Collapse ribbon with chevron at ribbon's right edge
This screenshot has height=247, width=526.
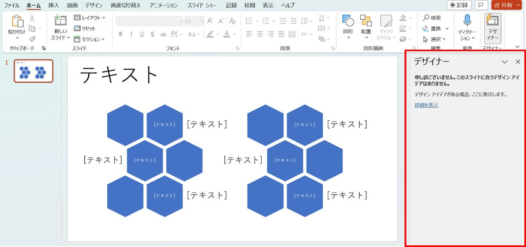517,46
